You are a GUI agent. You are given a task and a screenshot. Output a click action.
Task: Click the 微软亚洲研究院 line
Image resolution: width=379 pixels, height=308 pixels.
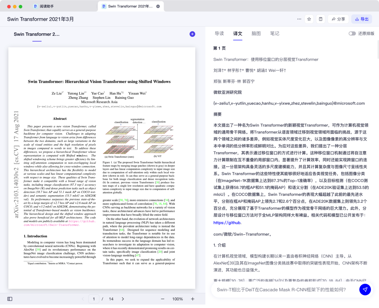(x=227, y=92)
